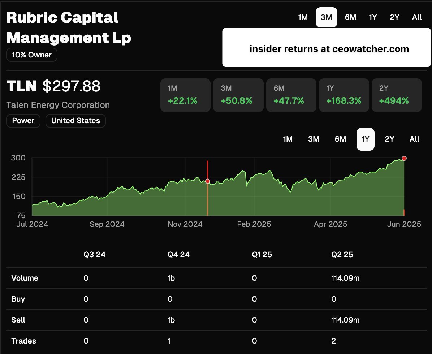Select the top All range tab
The height and width of the screenshot is (354, 432).
(x=417, y=17)
